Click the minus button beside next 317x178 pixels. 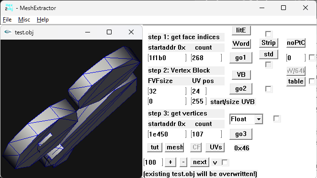[183, 162]
